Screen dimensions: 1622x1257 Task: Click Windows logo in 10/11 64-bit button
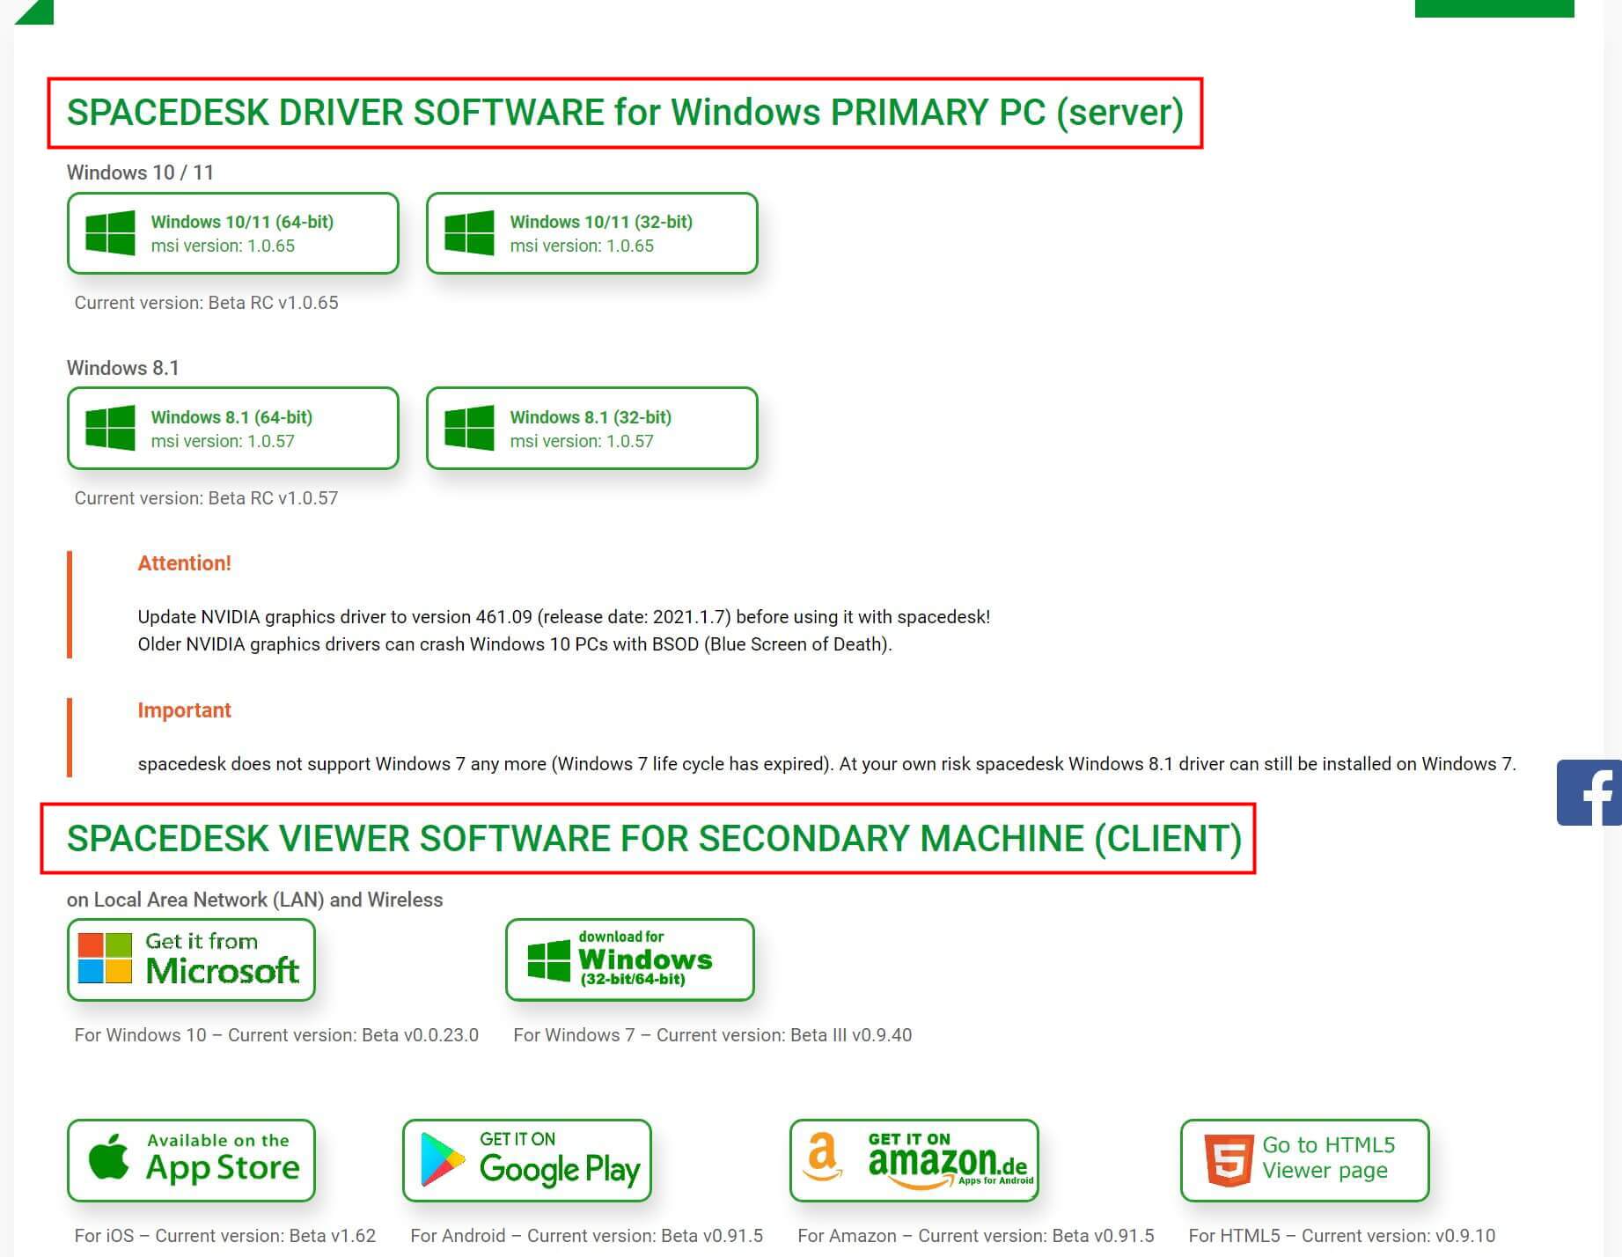(x=110, y=233)
